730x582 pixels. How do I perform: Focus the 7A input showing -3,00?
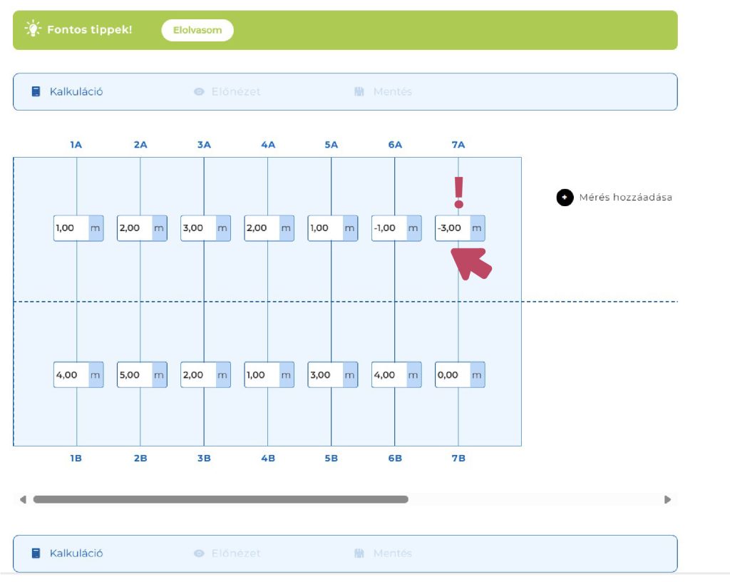(453, 228)
